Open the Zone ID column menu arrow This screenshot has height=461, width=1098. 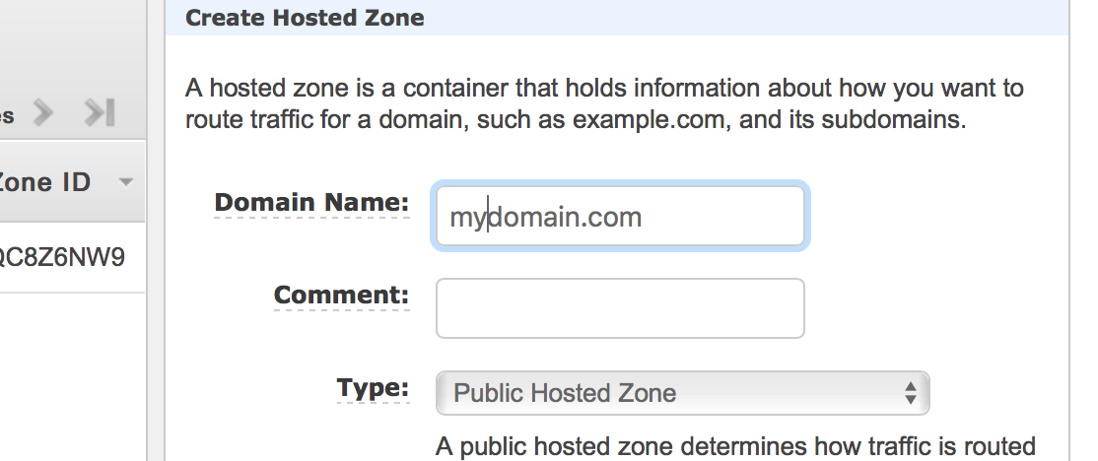(125, 182)
